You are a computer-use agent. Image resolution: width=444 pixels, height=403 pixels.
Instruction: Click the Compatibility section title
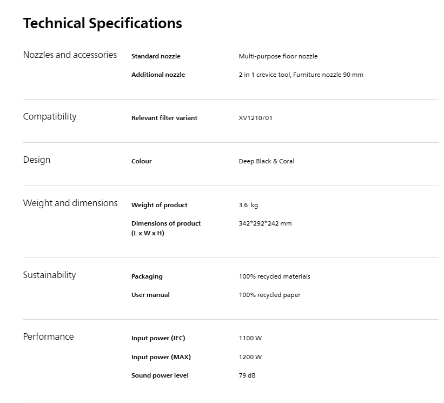(x=50, y=116)
